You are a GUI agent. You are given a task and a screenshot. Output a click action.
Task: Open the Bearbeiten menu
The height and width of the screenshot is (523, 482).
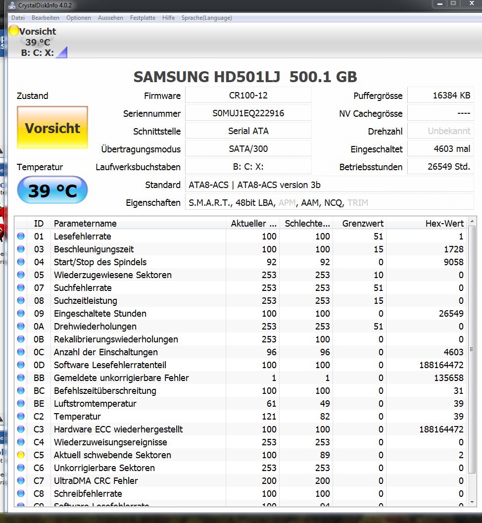click(46, 18)
